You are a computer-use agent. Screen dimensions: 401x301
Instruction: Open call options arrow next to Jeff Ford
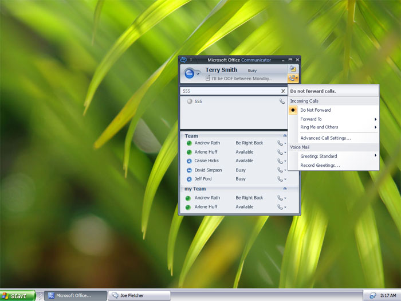point(285,179)
